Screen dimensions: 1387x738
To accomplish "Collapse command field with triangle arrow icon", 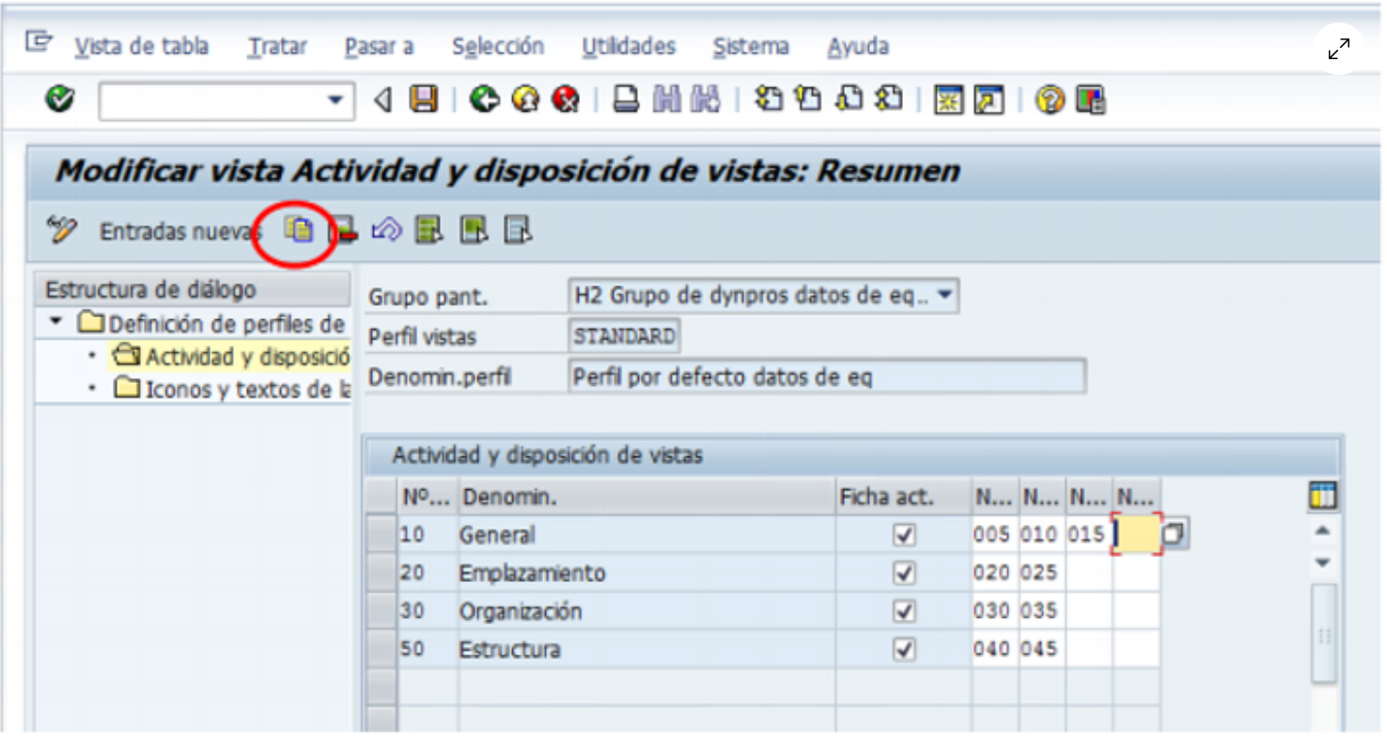I will (x=382, y=99).
